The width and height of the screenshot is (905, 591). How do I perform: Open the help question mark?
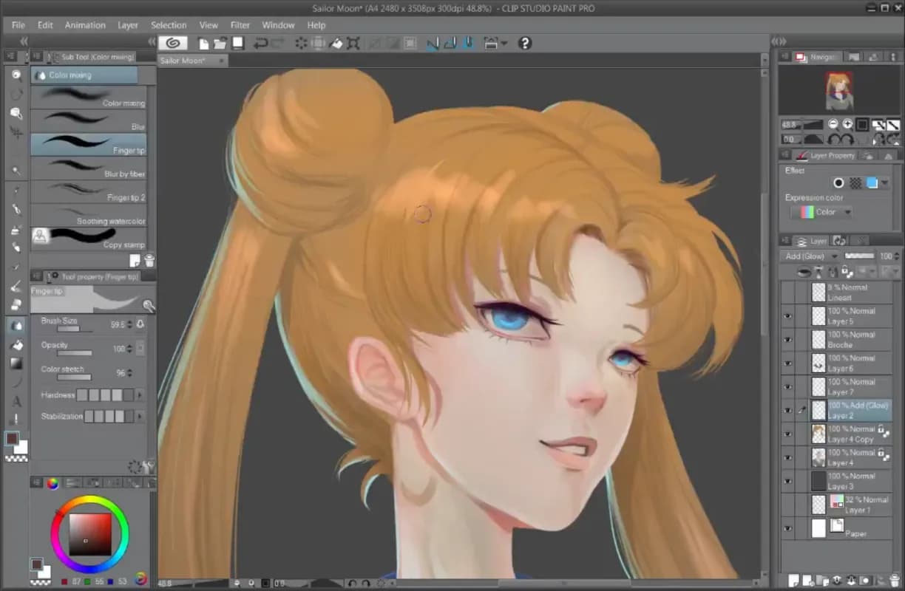point(525,44)
